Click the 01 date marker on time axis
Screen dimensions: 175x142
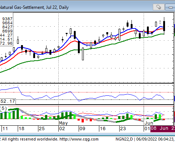147,129
